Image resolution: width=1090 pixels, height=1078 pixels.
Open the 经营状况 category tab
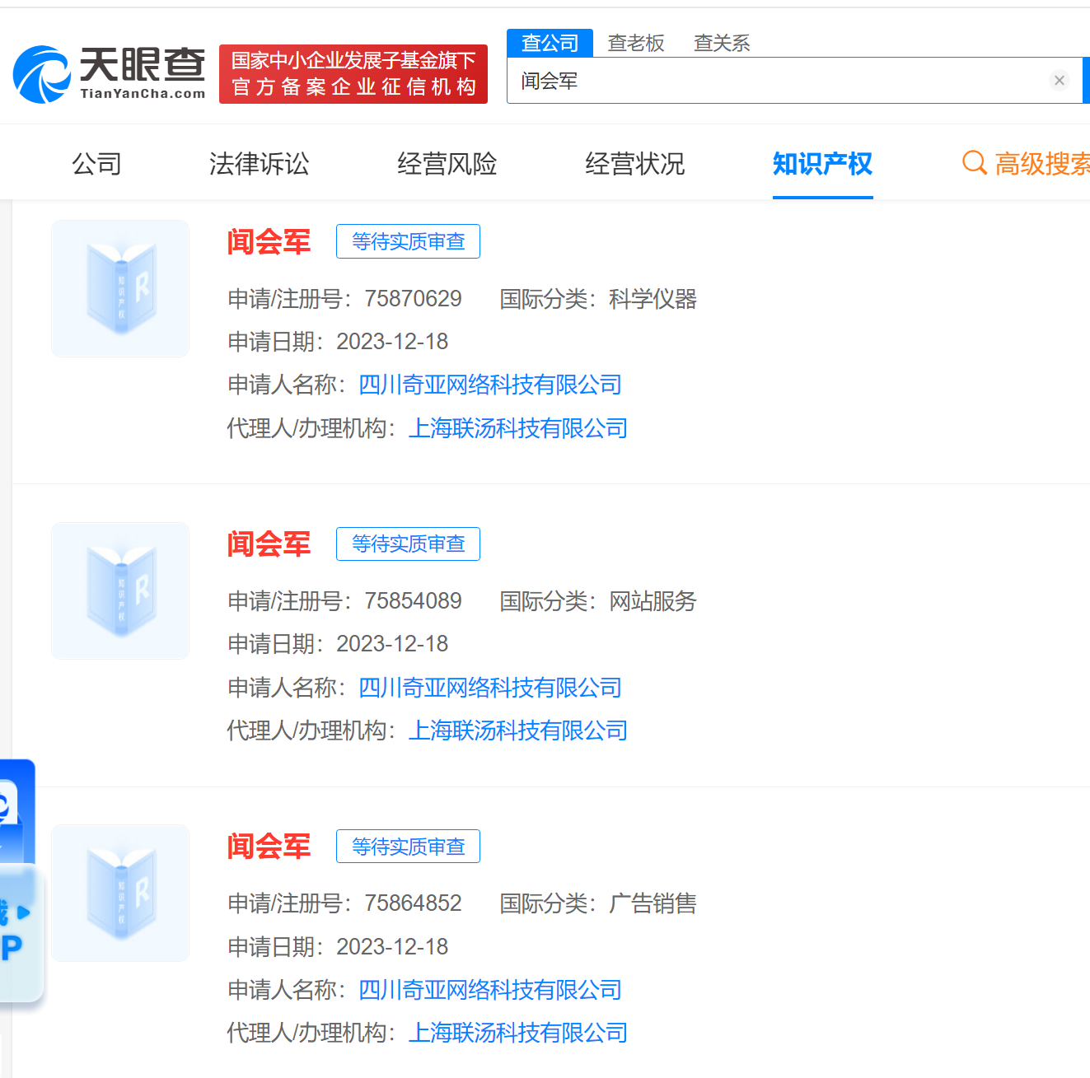click(634, 164)
